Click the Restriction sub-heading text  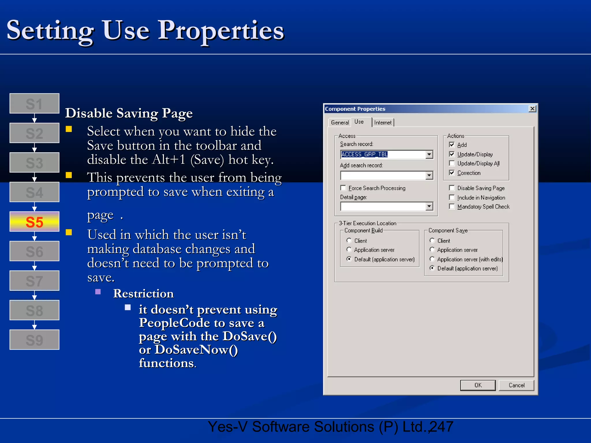[x=143, y=294]
